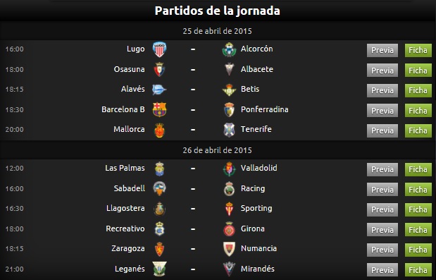Image resolution: width=436 pixels, height=280 pixels.
Task: Open Previa for Zaragoza vs Numancia
Action: pos(382,250)
